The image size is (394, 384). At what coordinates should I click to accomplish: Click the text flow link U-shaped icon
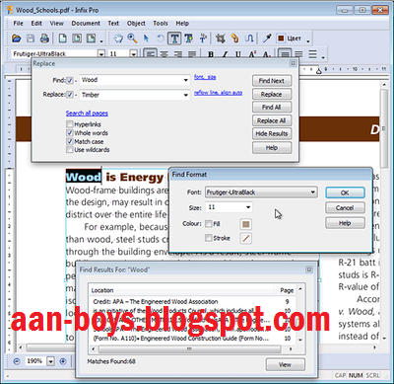[249, 38]
